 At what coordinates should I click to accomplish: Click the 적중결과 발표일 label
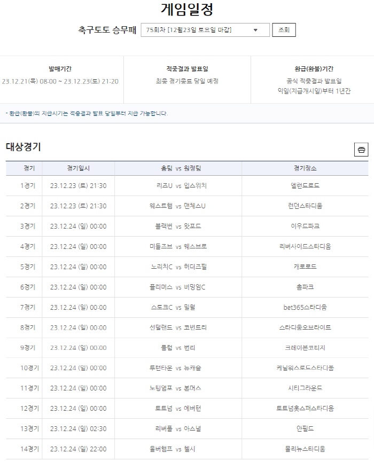(x=187, y=69)
